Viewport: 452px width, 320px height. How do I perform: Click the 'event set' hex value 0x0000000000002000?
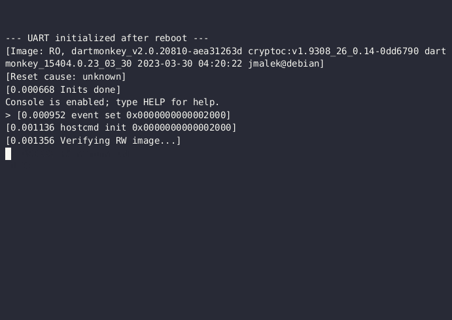point(176,115)
